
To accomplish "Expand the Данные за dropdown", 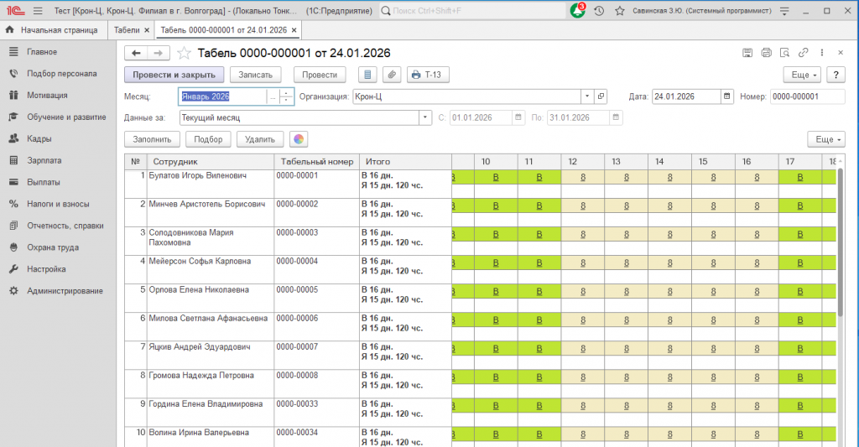I will click(425, 117).
